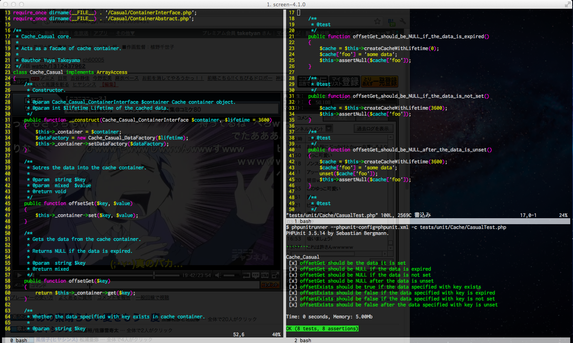This screenshot has height=343, width=573.
Task: Click the terminal window fullscreen arrows icon
Action: pyautogui.click(x=567, y=4)
